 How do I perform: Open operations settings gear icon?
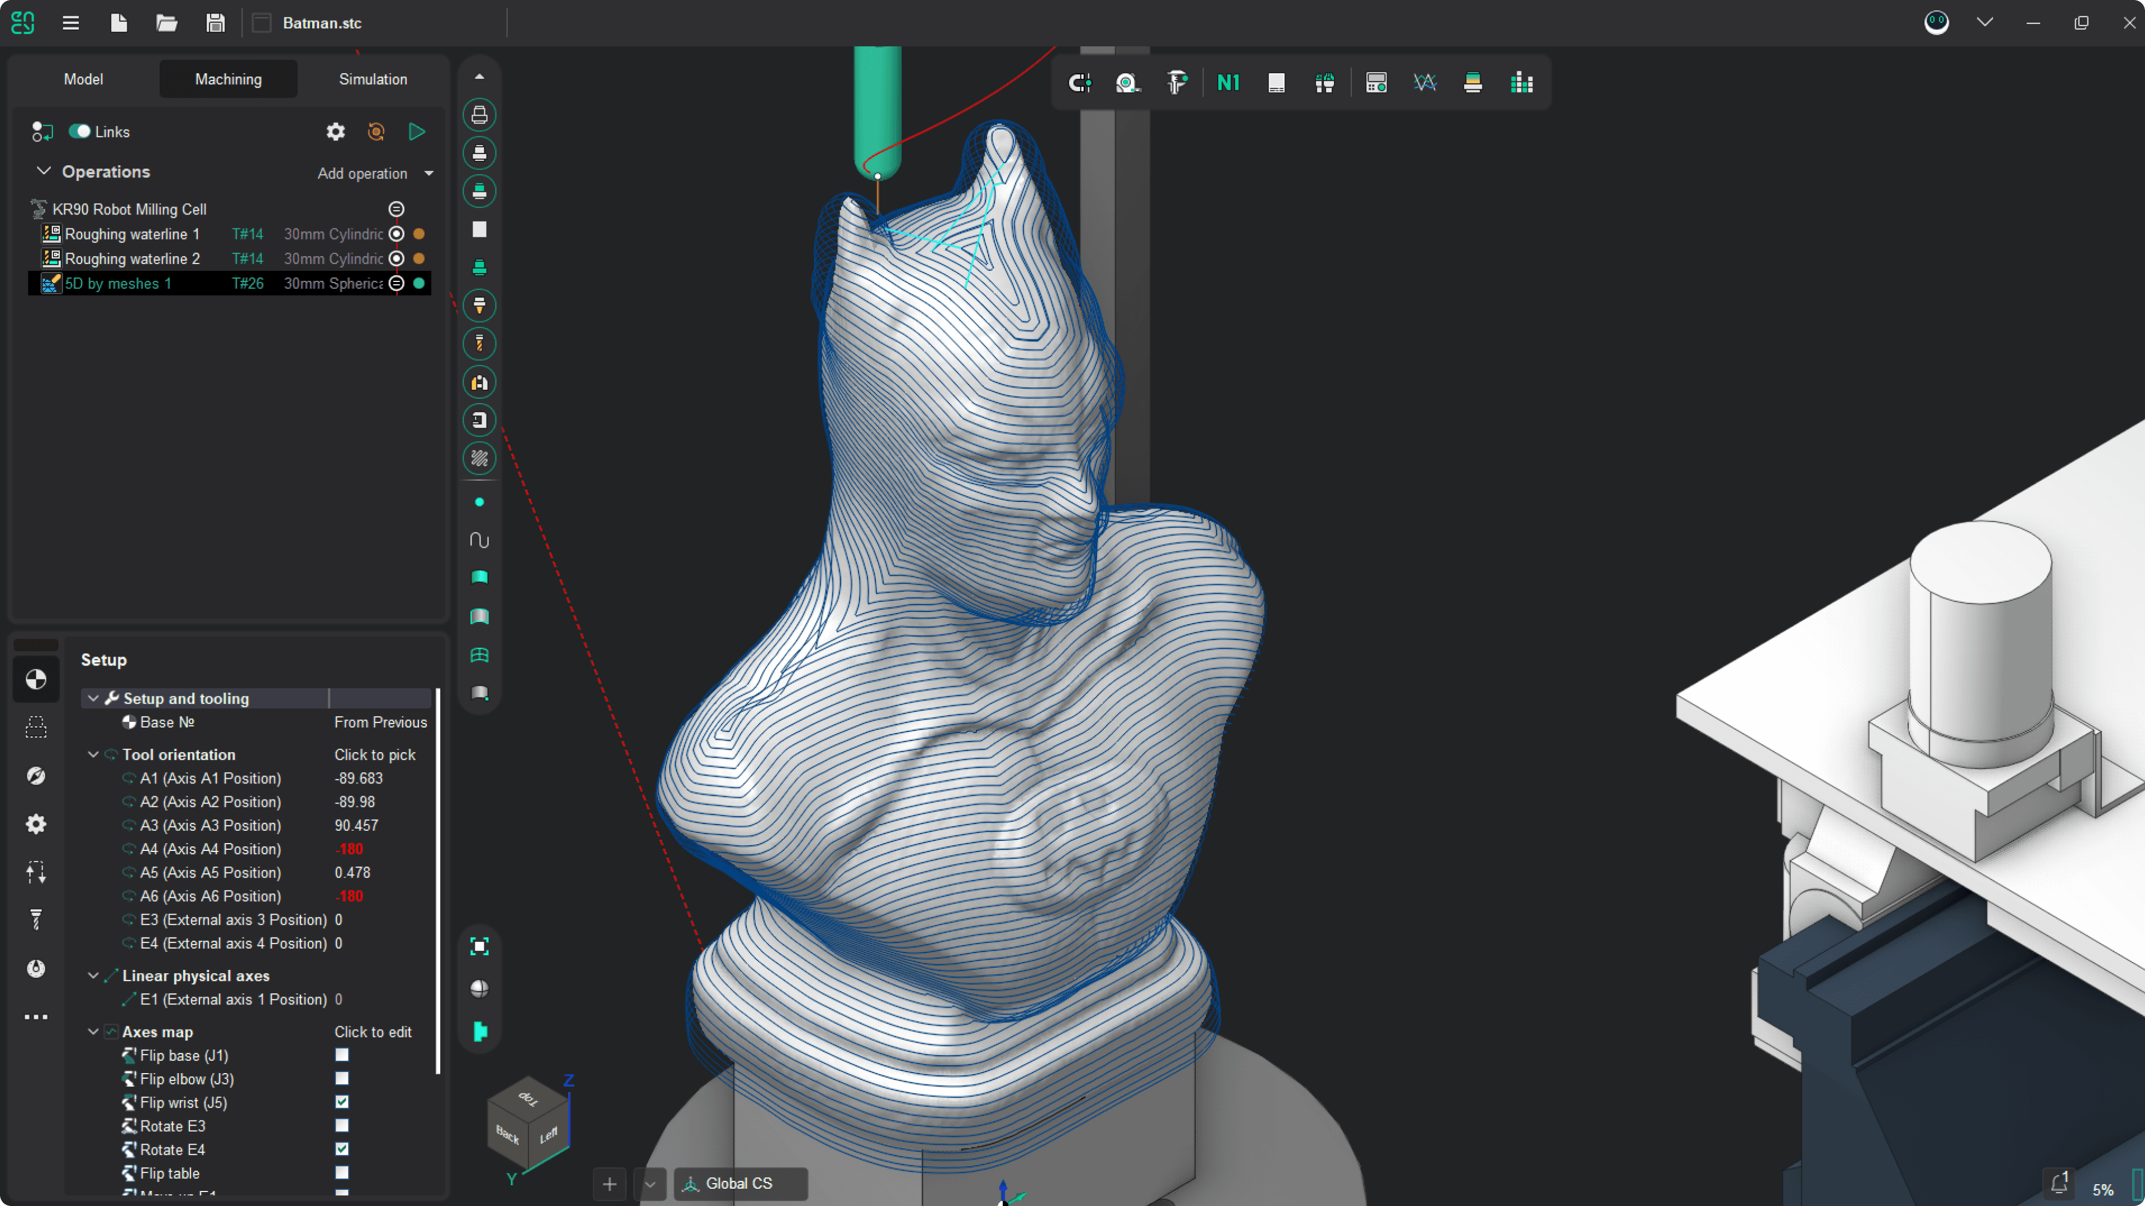pyautogui.click(x=335, y=132)
